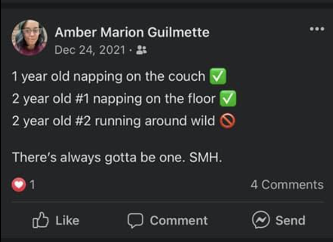Click the '2 year old #2 running around wild' line

[x=113, y=121]
